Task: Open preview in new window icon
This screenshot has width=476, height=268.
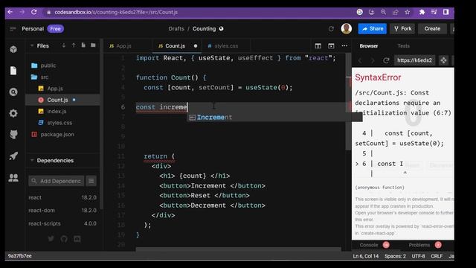Action: tap(443, 60)
